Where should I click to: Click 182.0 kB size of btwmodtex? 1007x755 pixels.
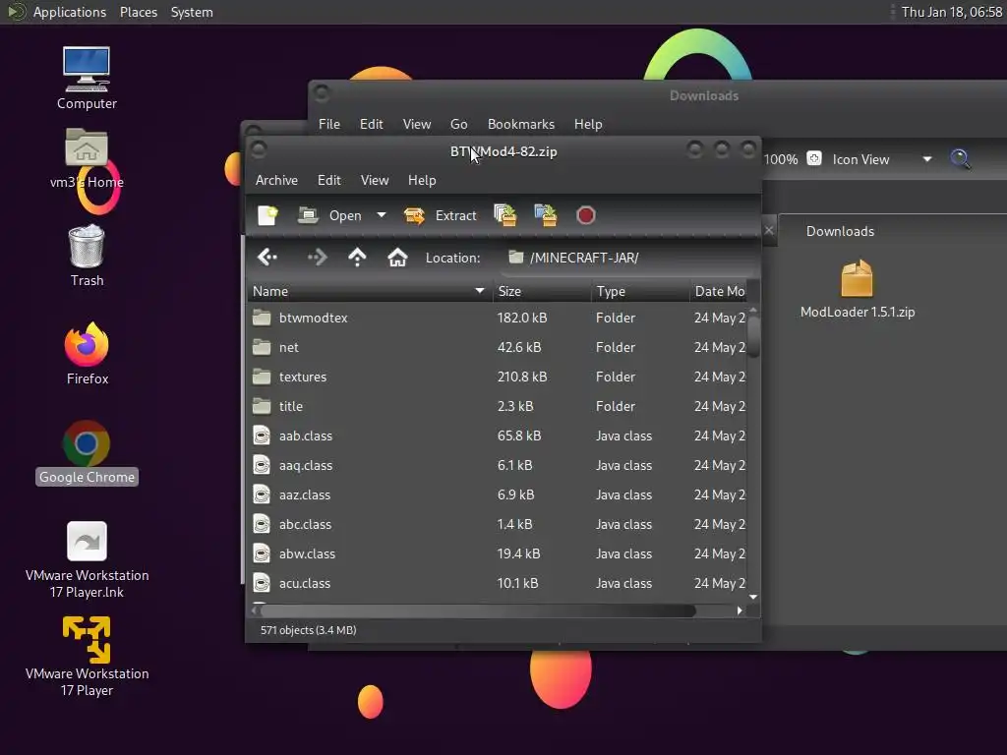click(x=521, y=318)
